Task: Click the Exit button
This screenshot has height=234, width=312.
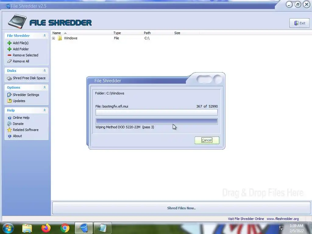Action: click(300, 23)
